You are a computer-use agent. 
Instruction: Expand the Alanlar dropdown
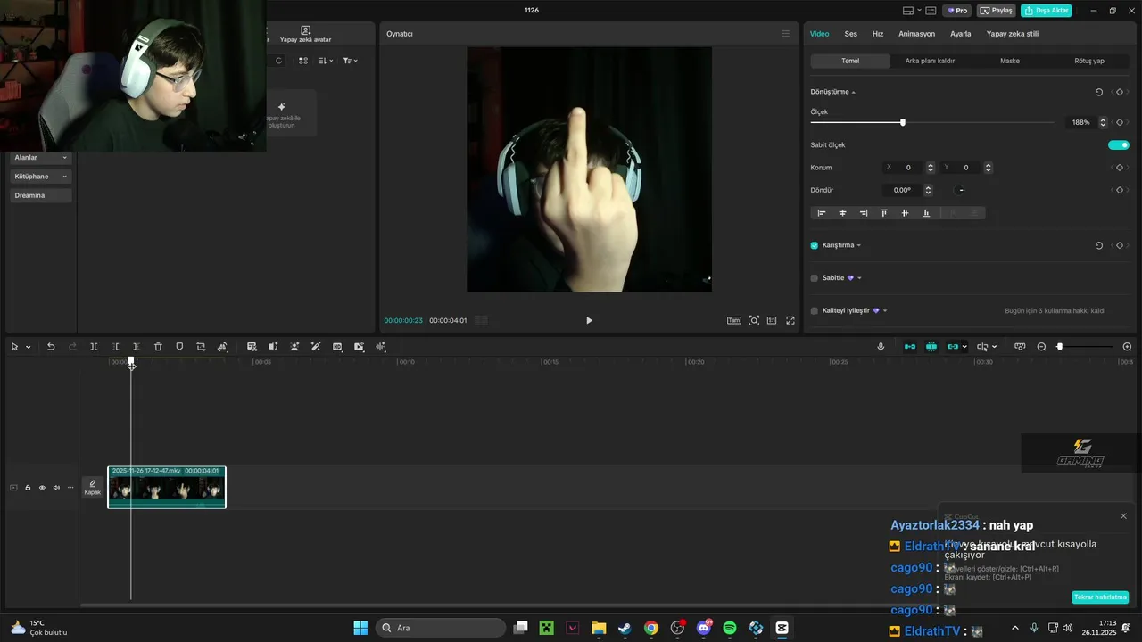[x=41, y=158]
